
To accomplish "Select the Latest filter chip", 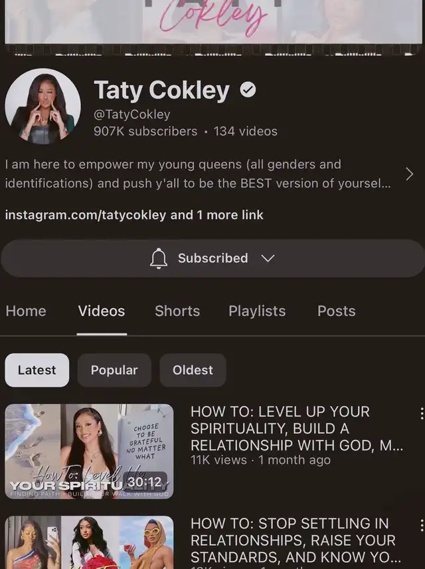I will point(37,370).
